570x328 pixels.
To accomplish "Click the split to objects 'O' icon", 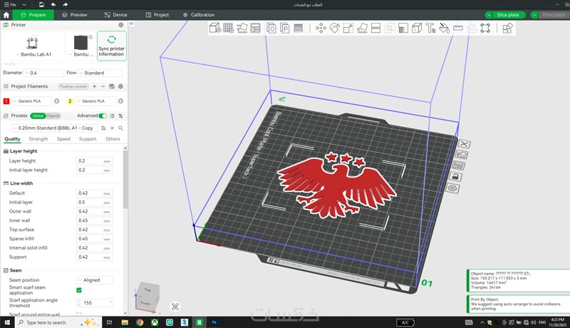I will click(x=271, y=28).
